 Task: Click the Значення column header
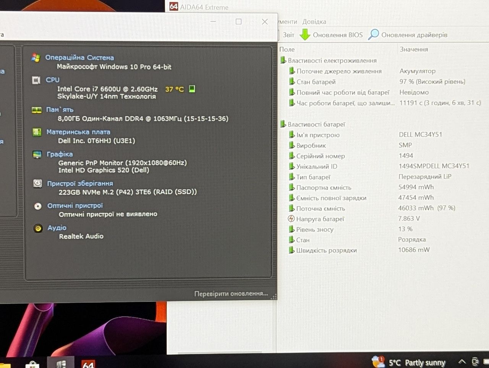414,49
